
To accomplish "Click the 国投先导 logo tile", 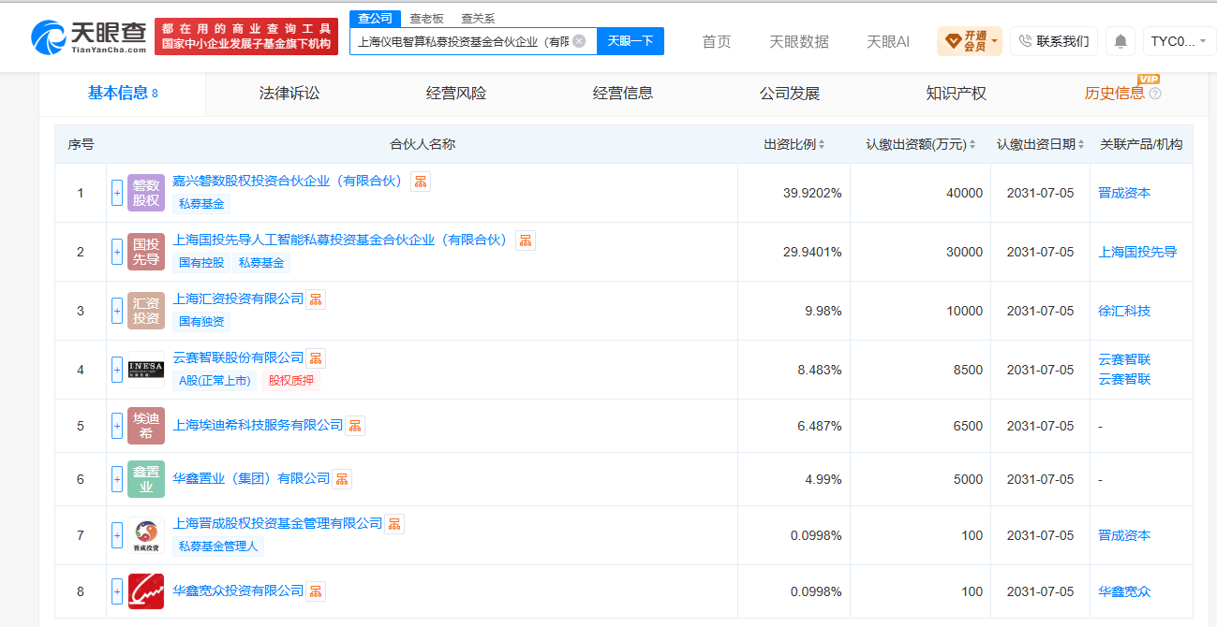I will [146, 252].
